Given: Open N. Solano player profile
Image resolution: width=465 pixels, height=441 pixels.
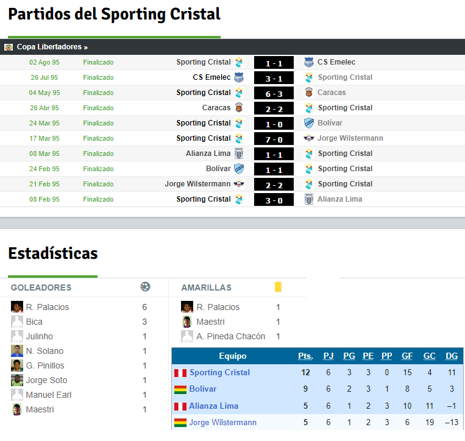Looking at the screenshot, I should [44, 351].
